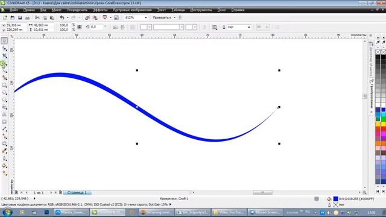Select the Fill bucket tool in the toolbox
This screenshot has width=386, height=217.
click(4, 166)
